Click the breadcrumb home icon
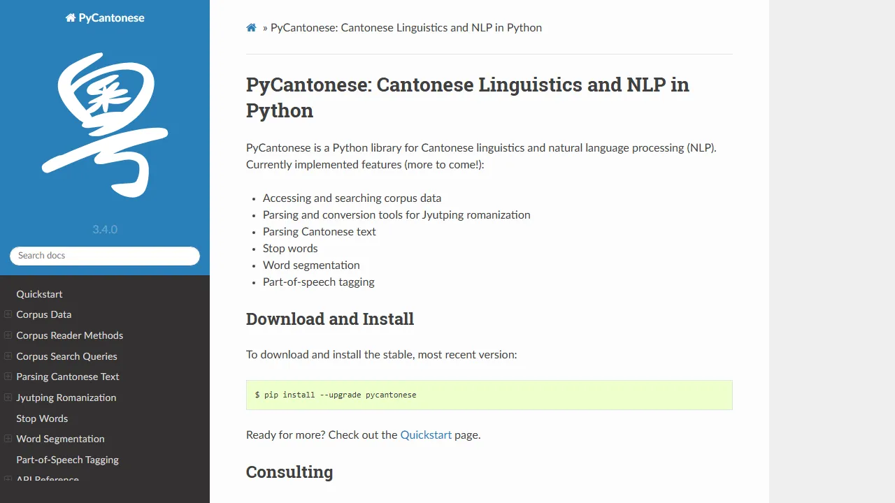The width and height of the screenshot is (895, 503). [251, 27]
